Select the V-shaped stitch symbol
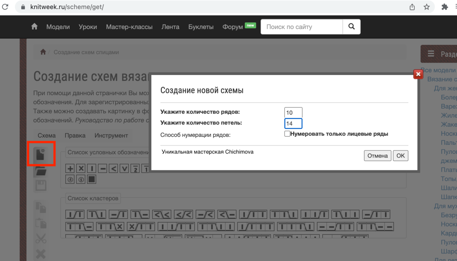Viewport: 457px width, 261px height. tap(124, 168)
